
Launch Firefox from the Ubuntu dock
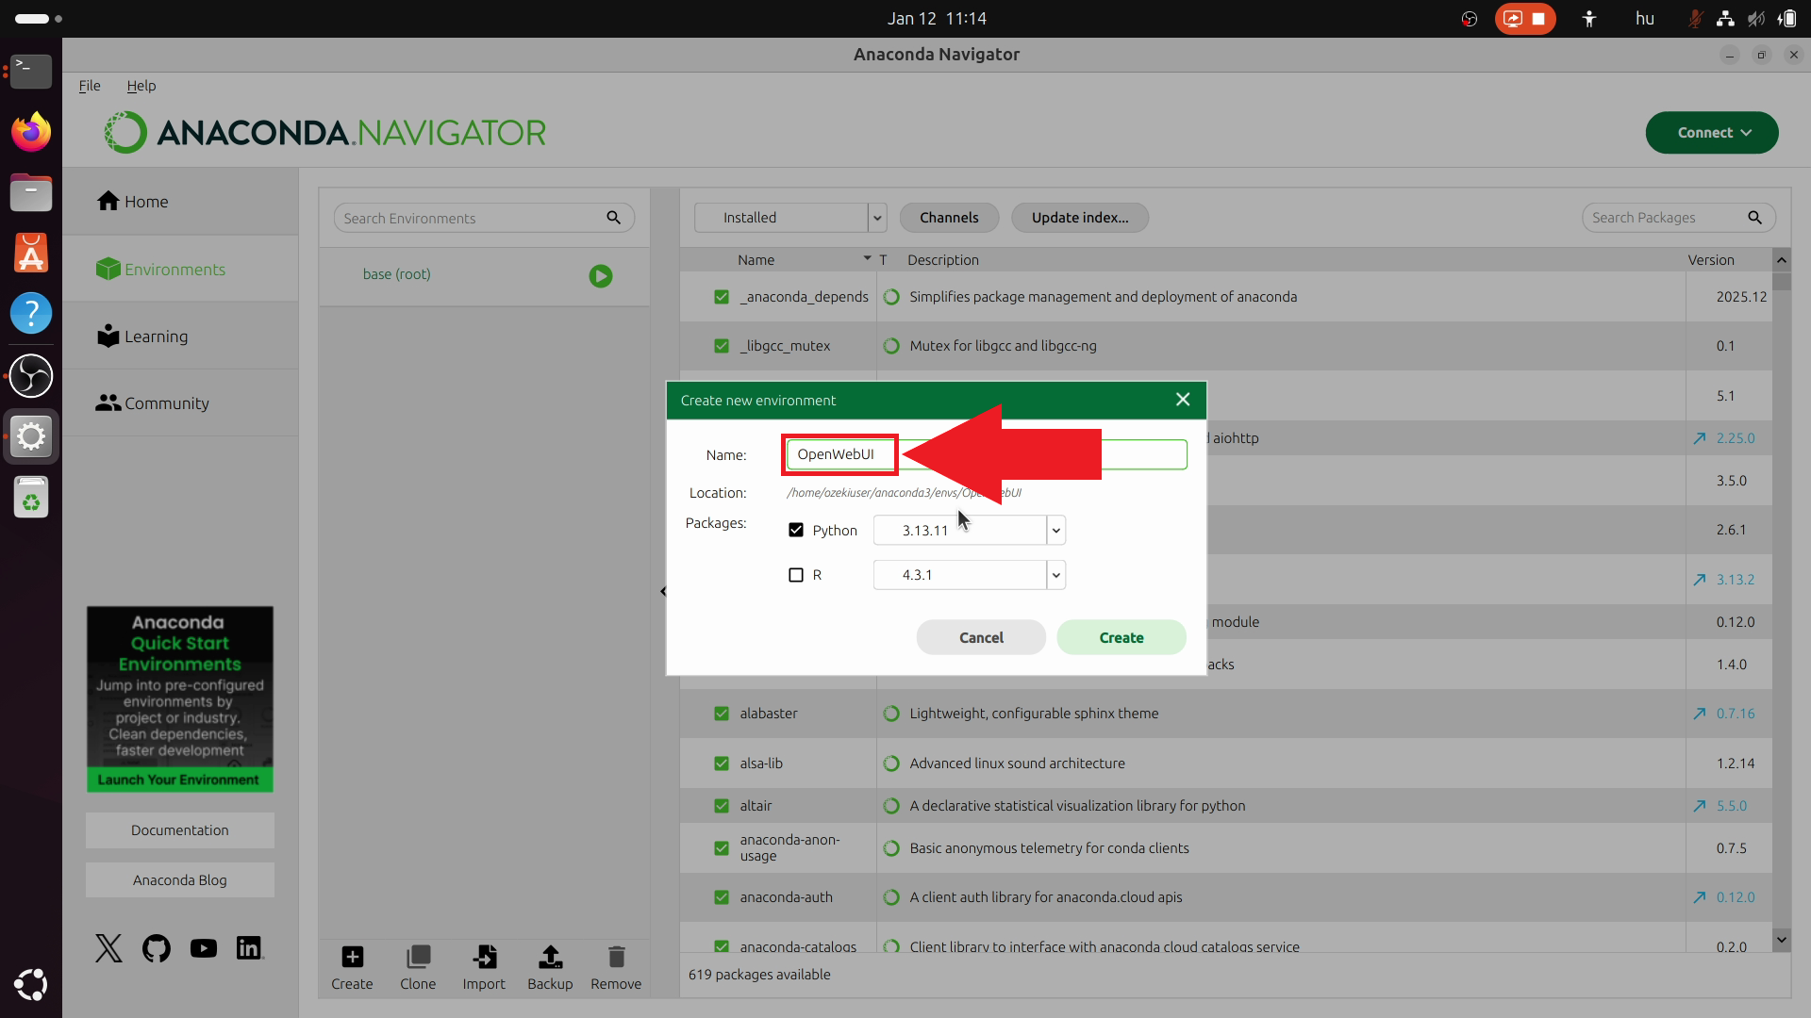click(x=31, y=132)
